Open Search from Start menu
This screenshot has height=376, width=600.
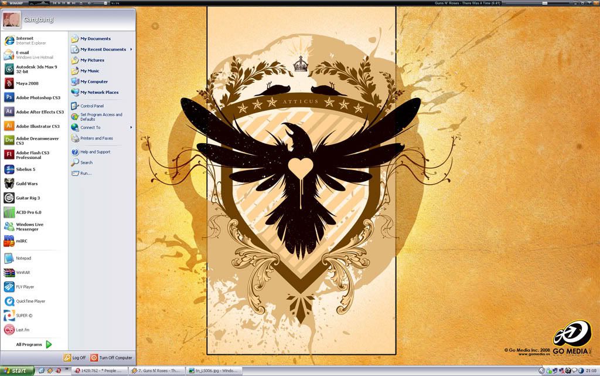102,162
